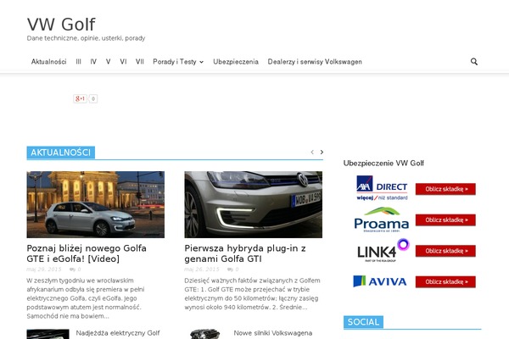Click date maj 29, 2015
Screen dimensions: 509x339
(44, 270)
